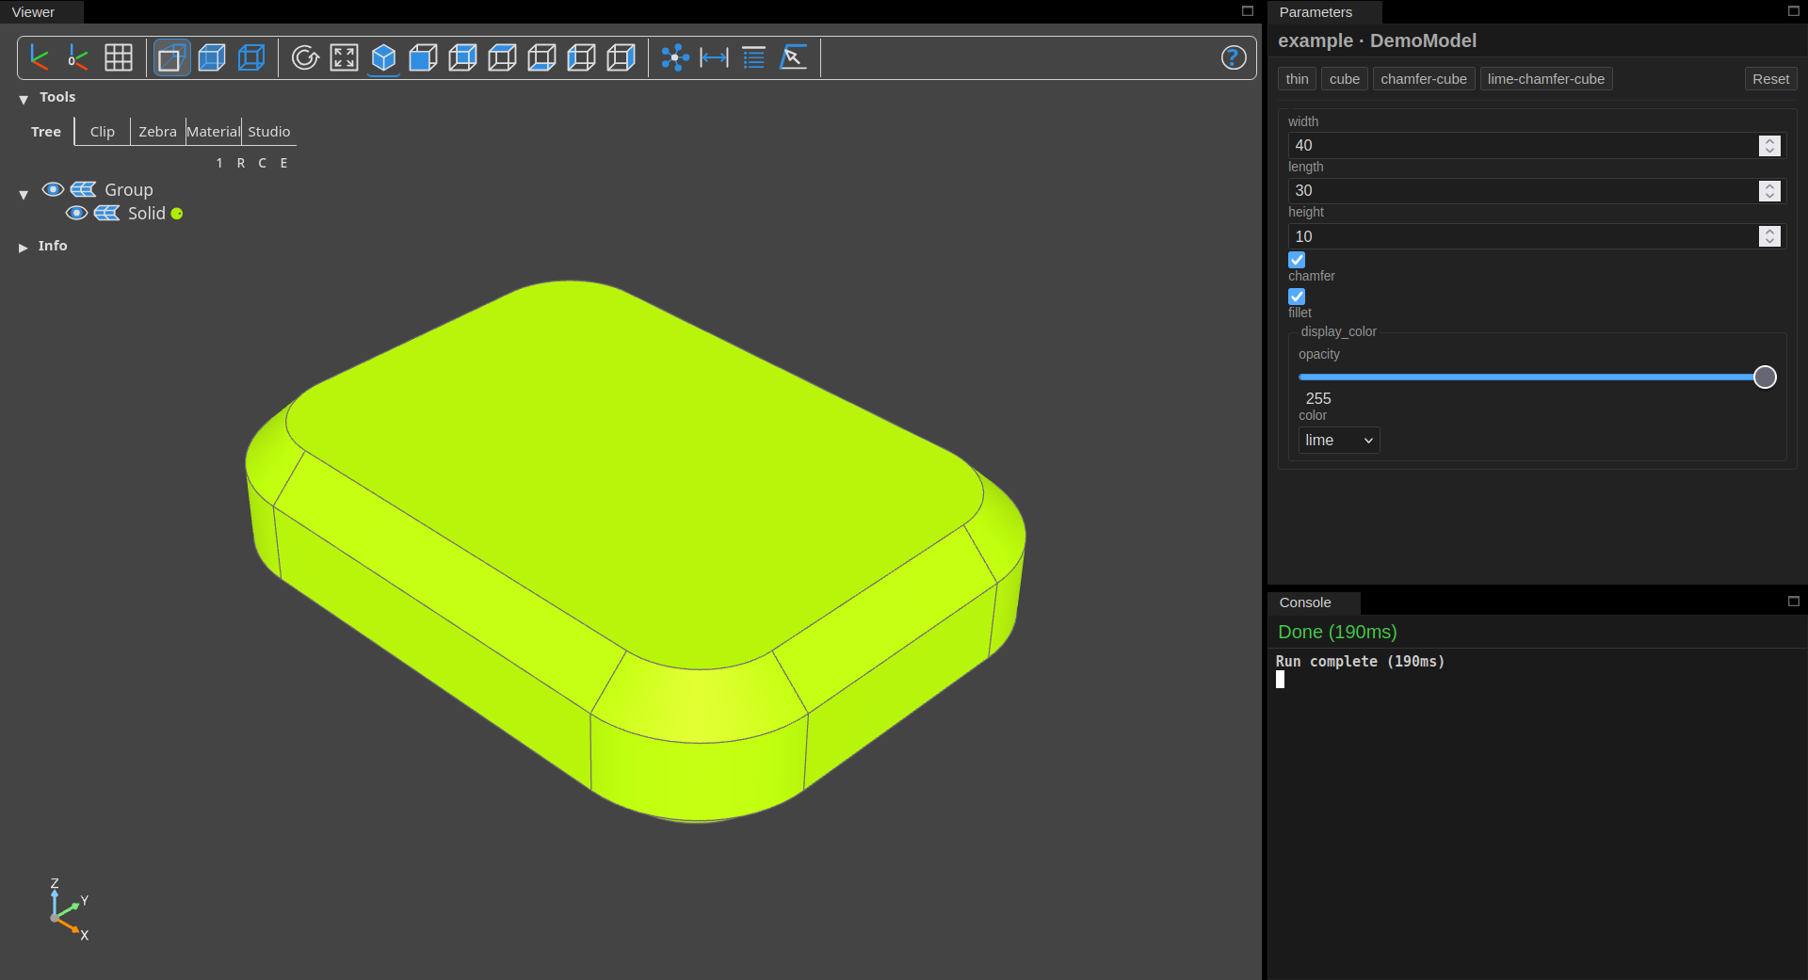Apply the lime-chamfer-cube preset

[1545, 79]
